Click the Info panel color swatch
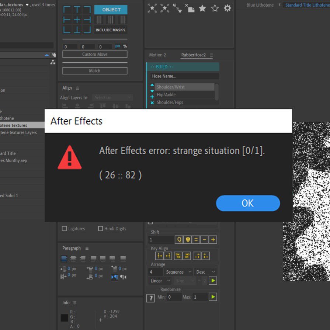Image resolution: width=330 pixels, height=330 pixels. pyautogui.click(x=64, y=318)
